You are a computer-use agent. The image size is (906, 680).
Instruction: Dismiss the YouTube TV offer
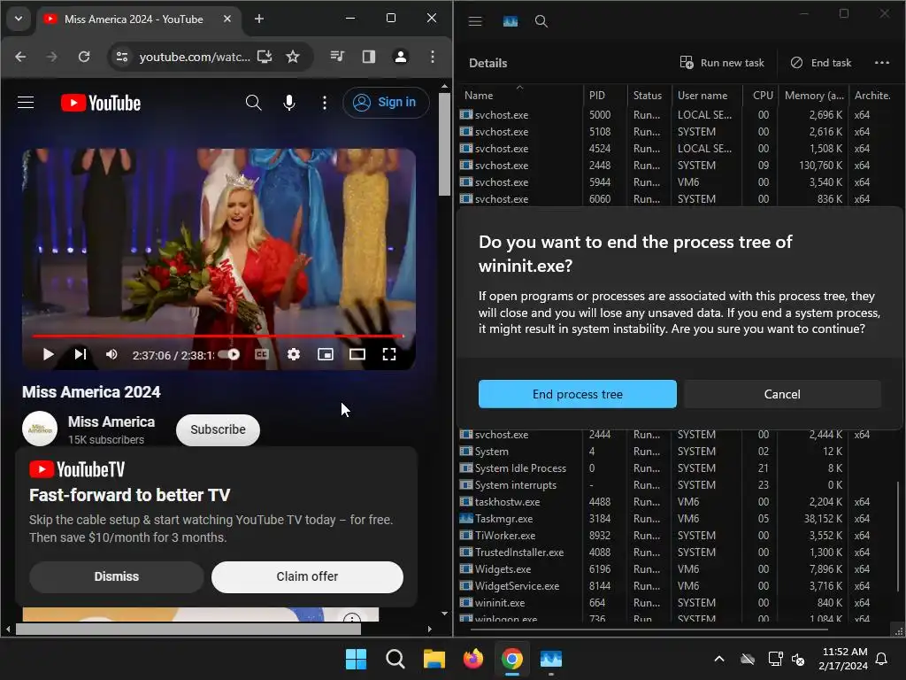click(x=117, y=576)
